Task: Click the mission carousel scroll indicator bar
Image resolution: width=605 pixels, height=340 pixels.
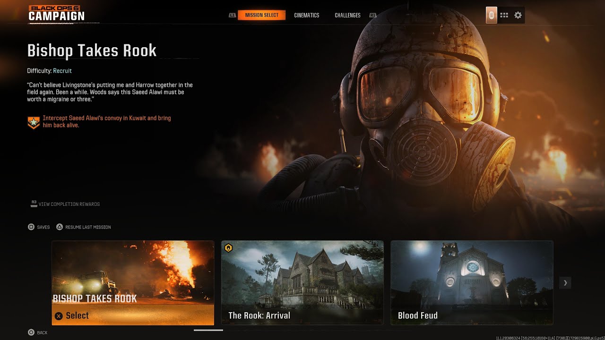Action: [208, 330]
